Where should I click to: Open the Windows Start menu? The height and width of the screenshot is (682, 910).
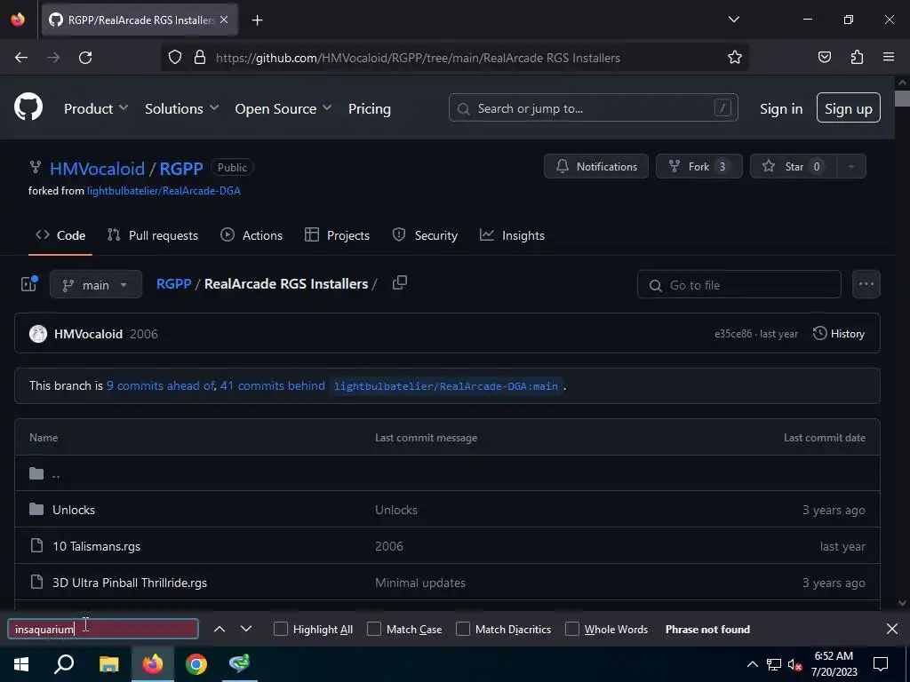[21, 664]
